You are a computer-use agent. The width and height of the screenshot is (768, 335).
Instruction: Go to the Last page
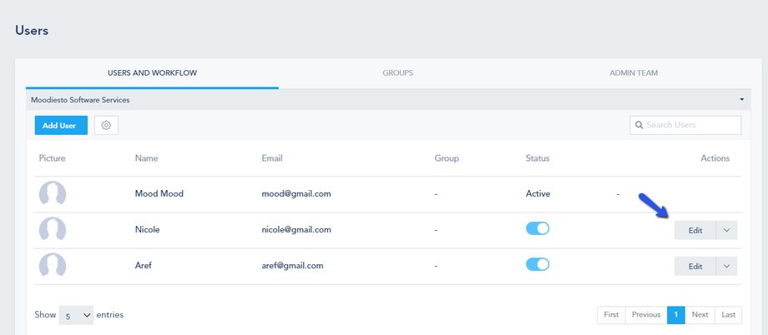728,315
